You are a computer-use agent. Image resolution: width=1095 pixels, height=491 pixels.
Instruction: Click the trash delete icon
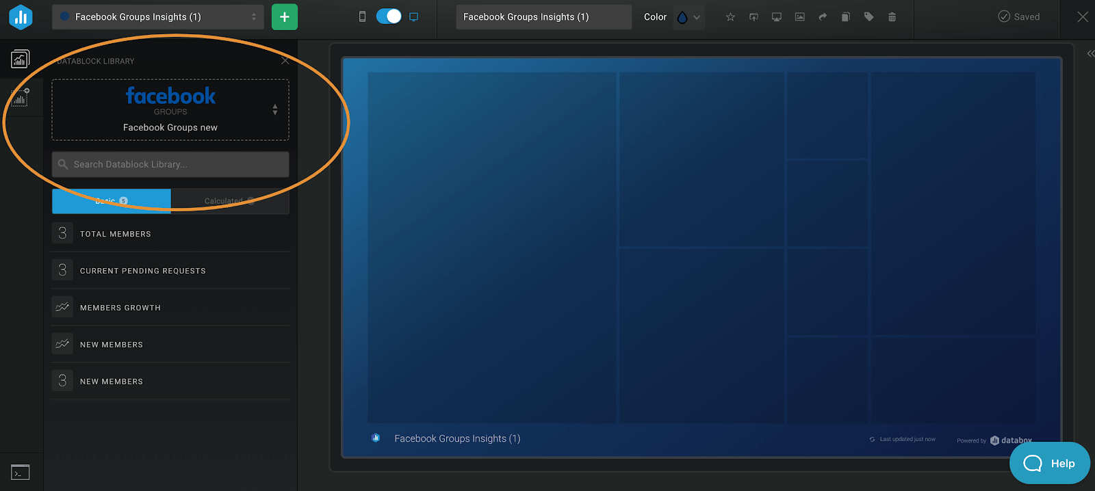pos(892,17)
